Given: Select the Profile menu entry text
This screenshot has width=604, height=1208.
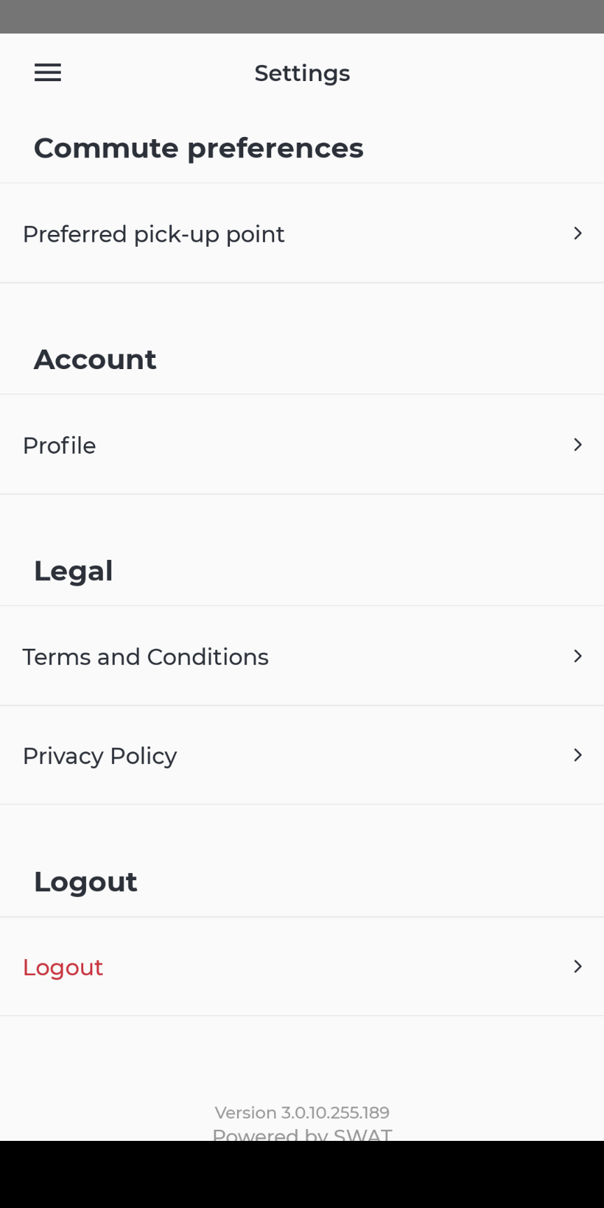Looking at the screenshot, I should [x=59, y=445].
